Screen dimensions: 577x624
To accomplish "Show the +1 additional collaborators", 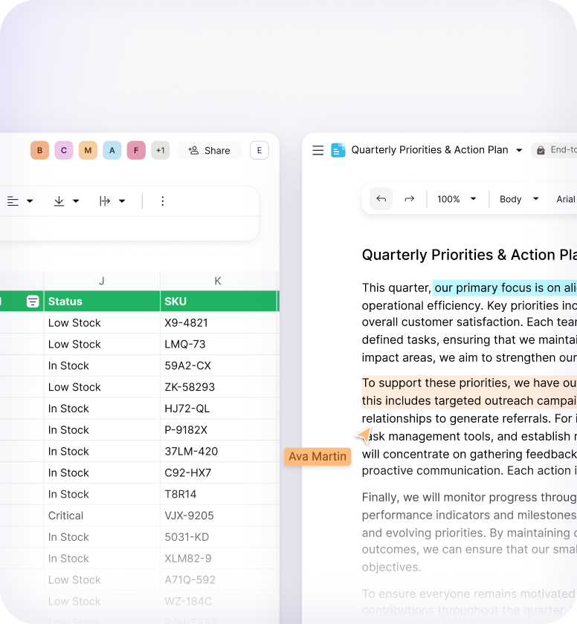I will click(160, 151).
